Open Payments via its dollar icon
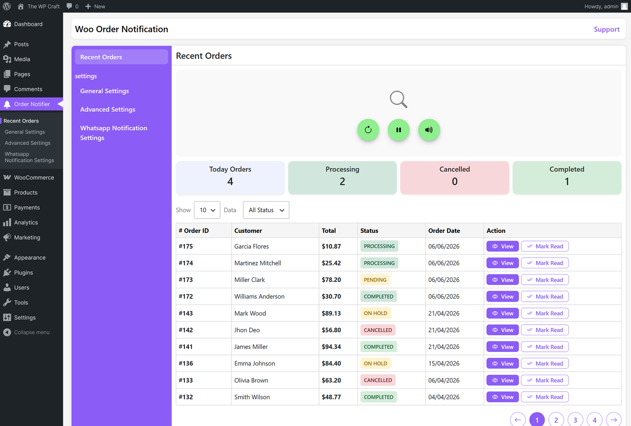The width and height of the screenshot is (631, 426). pos(7,207)
